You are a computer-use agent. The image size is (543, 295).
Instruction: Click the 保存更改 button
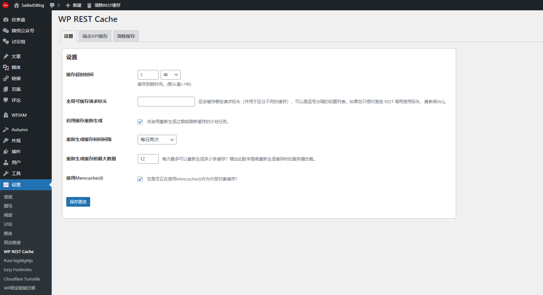pos(78,202)
